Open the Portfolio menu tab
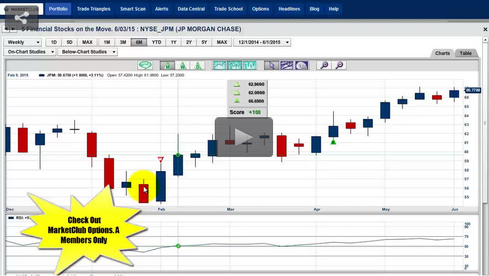 (58, 9)
